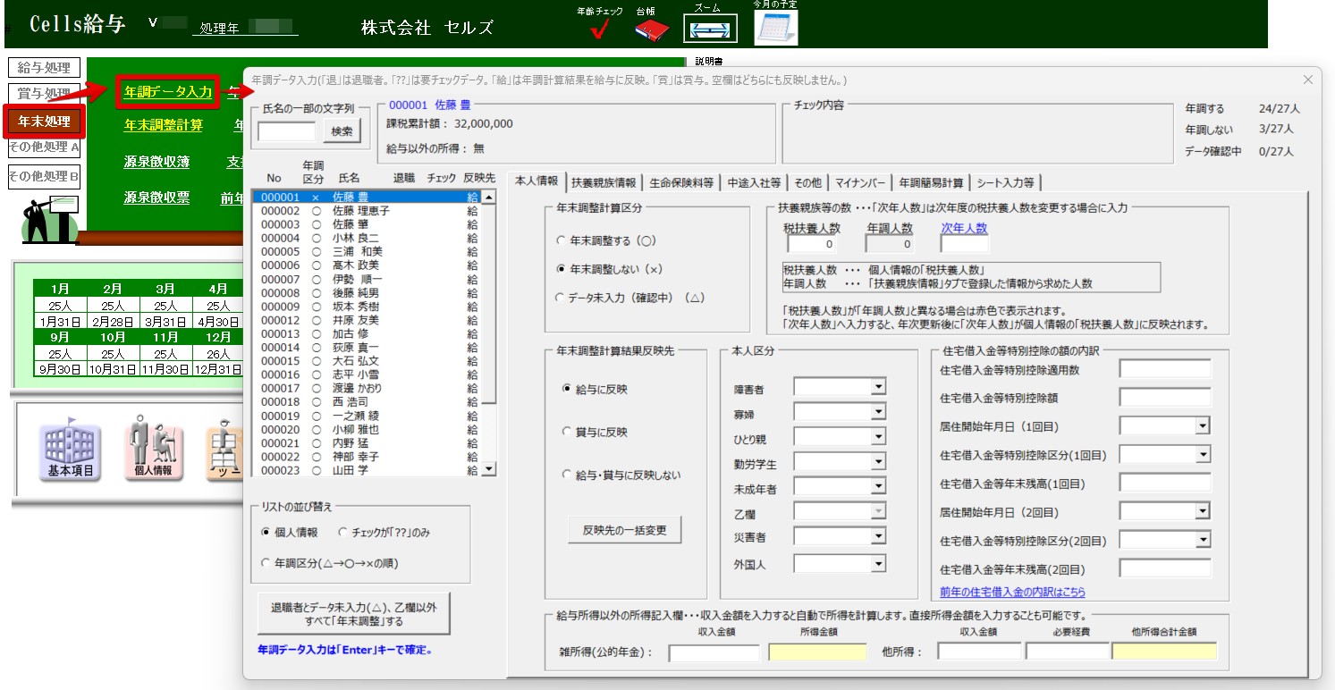Open the 今月の予定 calendar icon

pyautogui.click(x=775, y=28)
